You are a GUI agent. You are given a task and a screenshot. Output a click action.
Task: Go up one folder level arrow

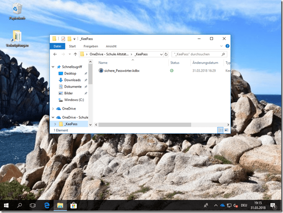coord(75,54)
